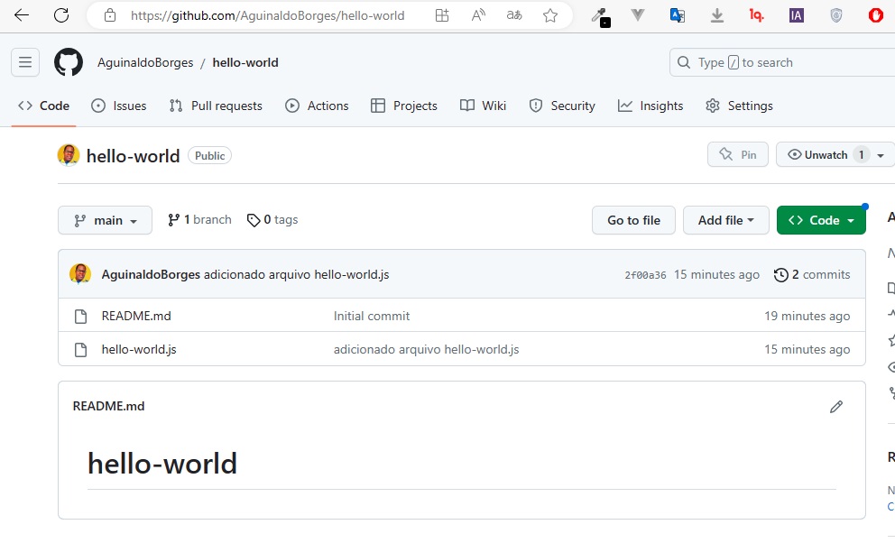Click the file icon beside hello-world.js
Viewport: 895px width, 543px height.
tap(81, 350)
